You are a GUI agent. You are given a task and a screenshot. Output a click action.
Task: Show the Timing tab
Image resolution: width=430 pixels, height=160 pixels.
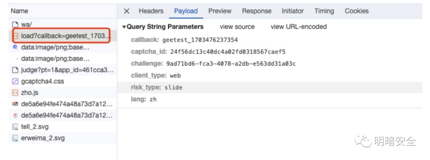(x=324, y=11)
